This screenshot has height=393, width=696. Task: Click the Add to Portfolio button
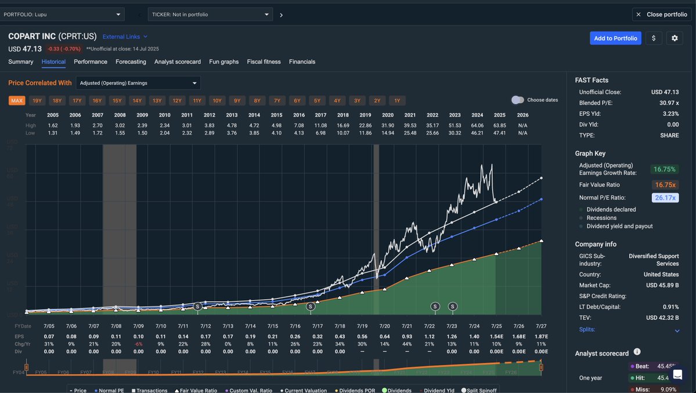coord(616,38)
